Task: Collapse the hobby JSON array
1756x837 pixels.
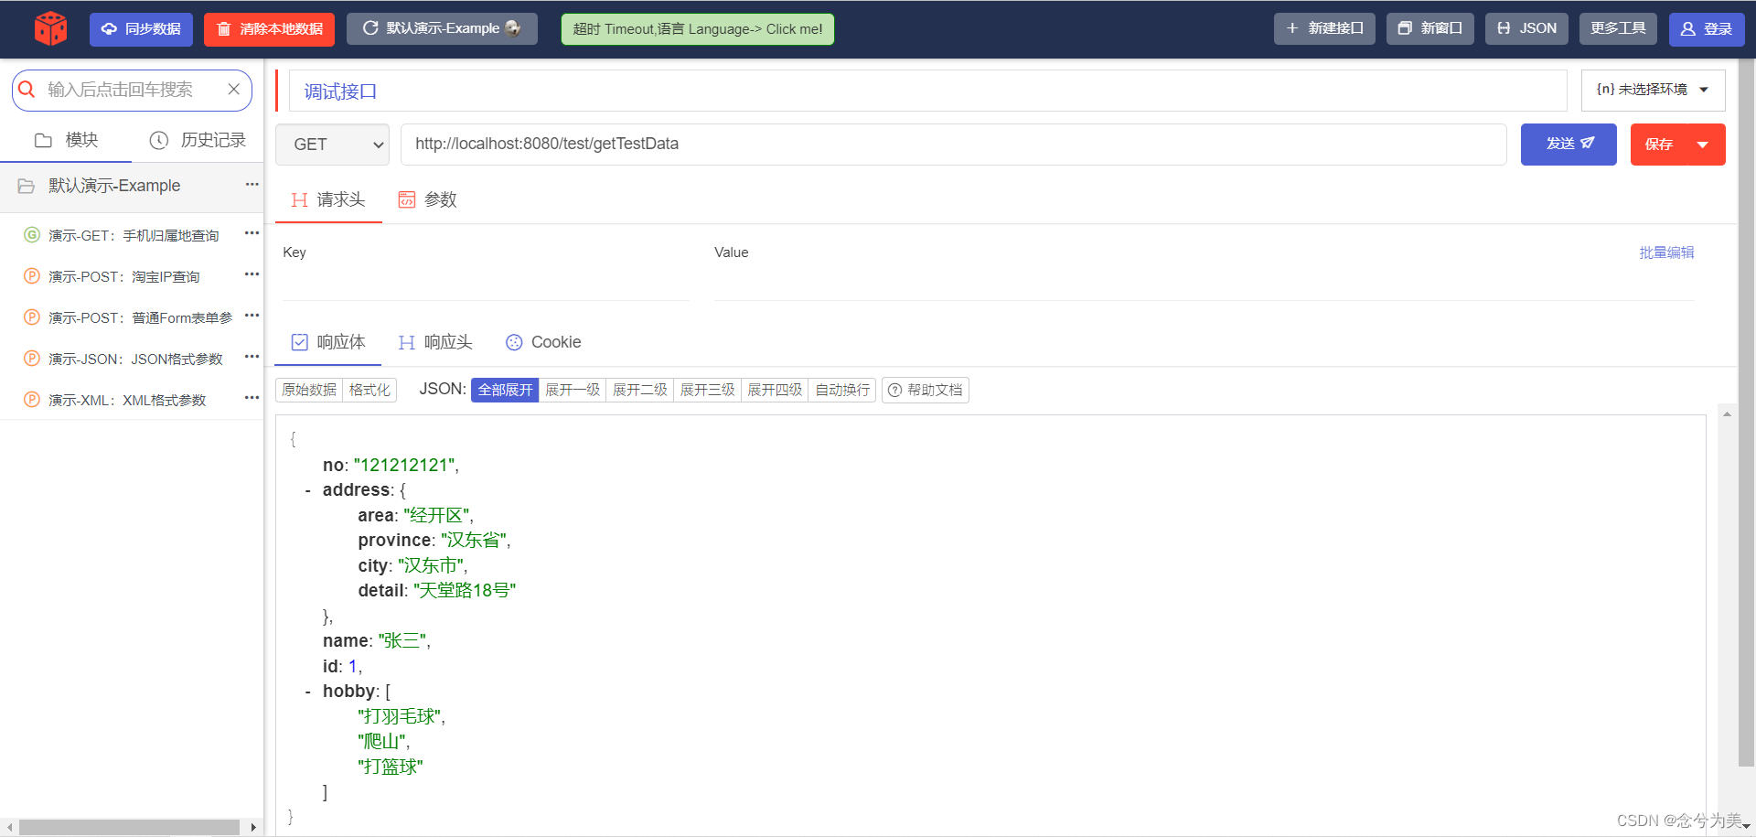Action: tap(308, 692)
